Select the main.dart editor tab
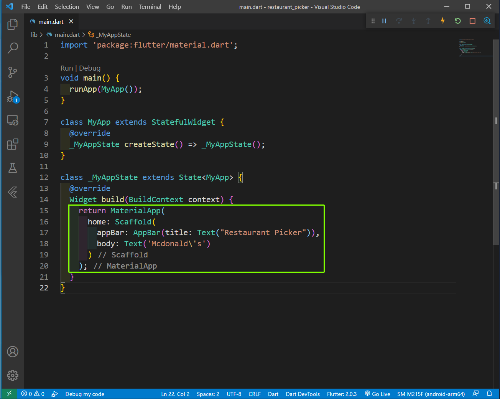Screen dimensions: 500x399 (x=51, y=21)
